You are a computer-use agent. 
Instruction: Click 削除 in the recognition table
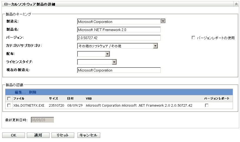(x=33, y=92)
